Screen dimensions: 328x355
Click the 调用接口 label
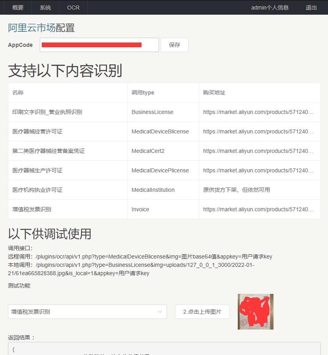(x=20, y=248)
